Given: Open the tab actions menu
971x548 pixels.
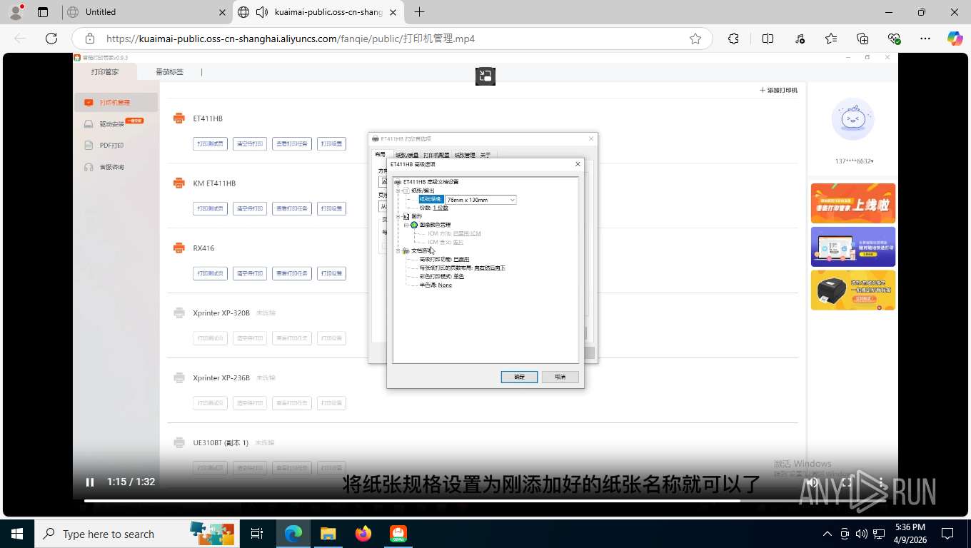Looking at the screenshot, I should coord(43,12).
